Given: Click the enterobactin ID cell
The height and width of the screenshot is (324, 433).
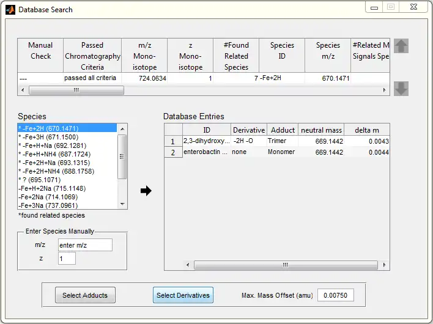Looking at the screenshot, I should coord(207,152).
